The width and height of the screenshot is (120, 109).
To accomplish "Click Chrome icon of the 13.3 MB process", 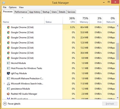I will pyautogui.click(x=8, y=48).
